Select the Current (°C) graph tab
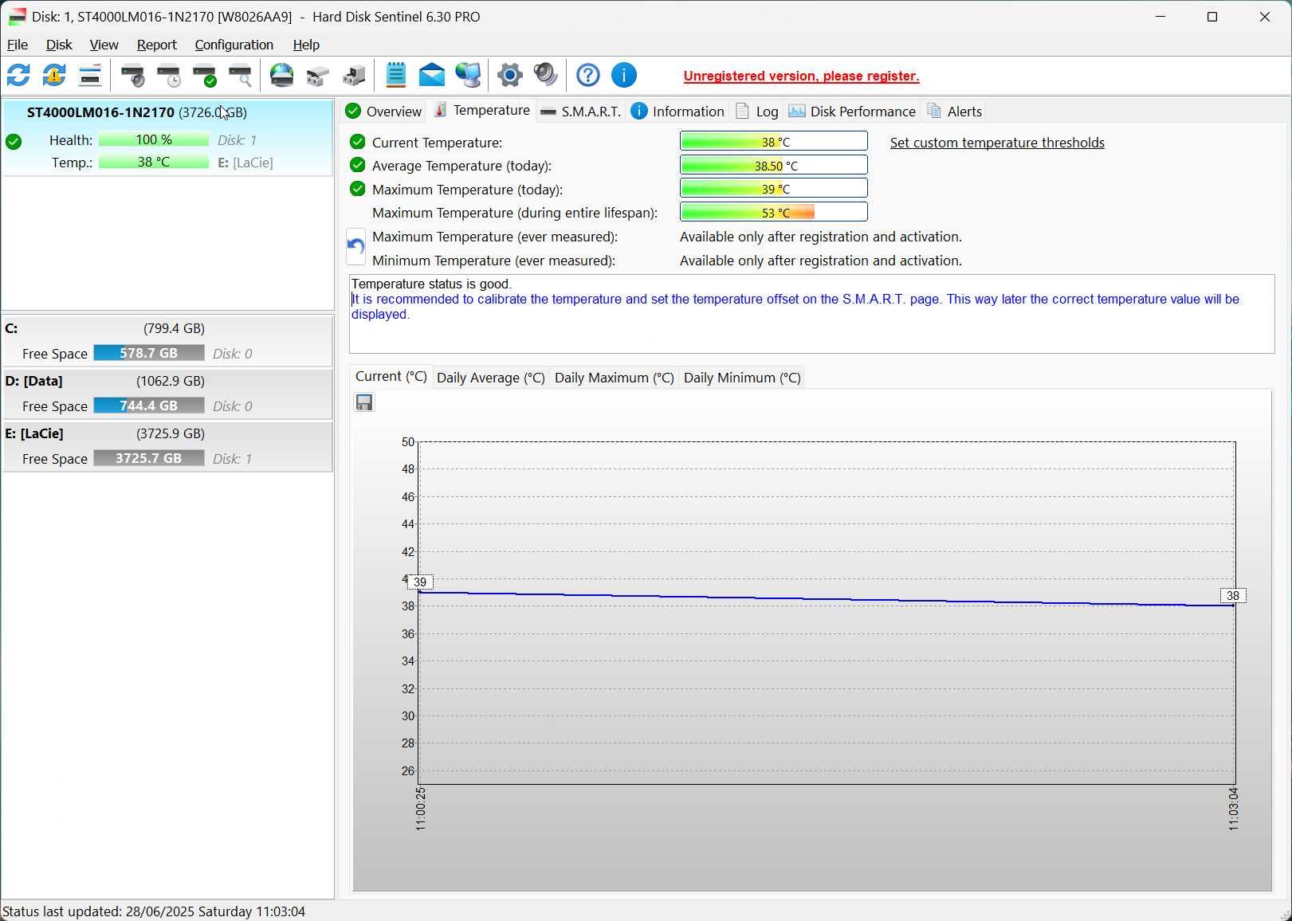This screenshot has width=1292, height=921. click(391, 377)
